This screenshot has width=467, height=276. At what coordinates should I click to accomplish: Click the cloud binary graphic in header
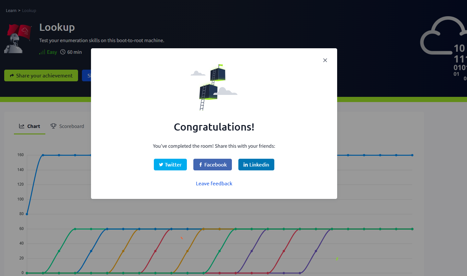[x=444, y=49]
